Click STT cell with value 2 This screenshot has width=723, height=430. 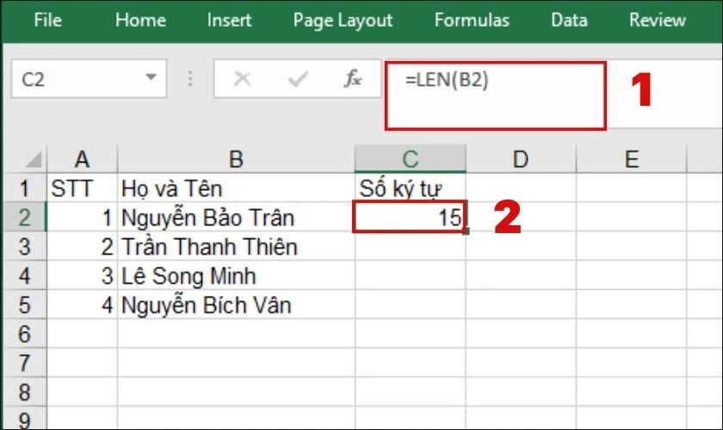pos(82,246)
